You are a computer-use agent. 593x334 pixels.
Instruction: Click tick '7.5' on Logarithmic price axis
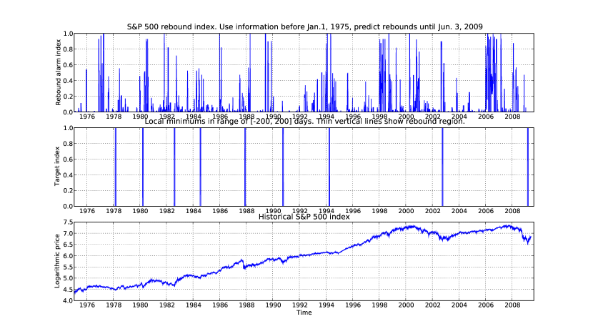(67, 222)
